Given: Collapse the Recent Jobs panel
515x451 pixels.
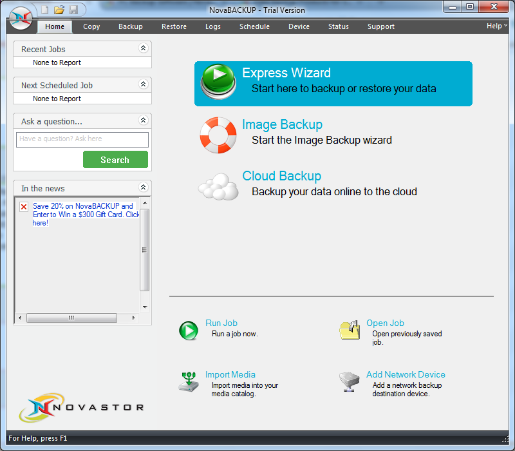Looking at the screenshot, I should point(143,48).
